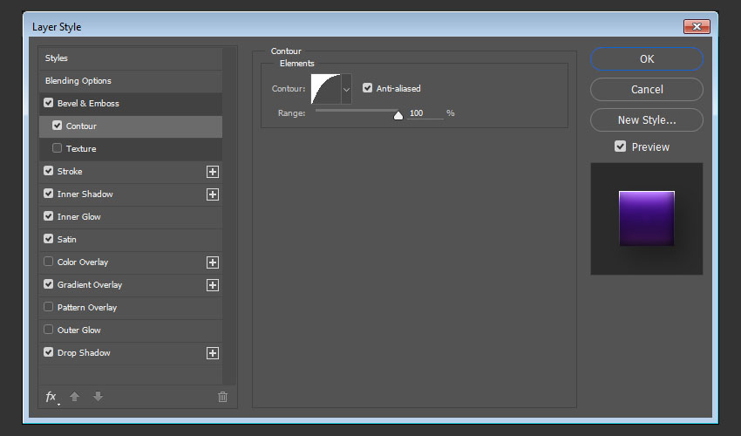Screen dimensions: 741x436
Task: Click the Range slider handle
Action: click(x=398, y=114)
